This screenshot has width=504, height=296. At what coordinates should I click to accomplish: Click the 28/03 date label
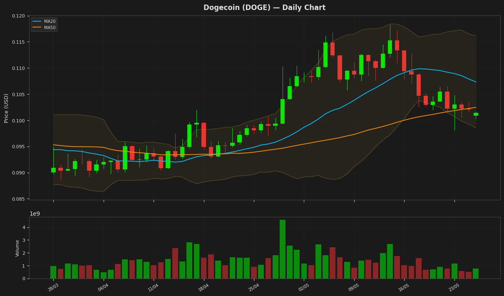53,287
